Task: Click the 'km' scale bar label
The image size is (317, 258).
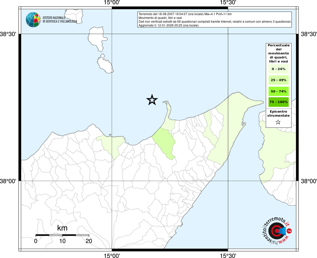Action: (x=62, y=228)
